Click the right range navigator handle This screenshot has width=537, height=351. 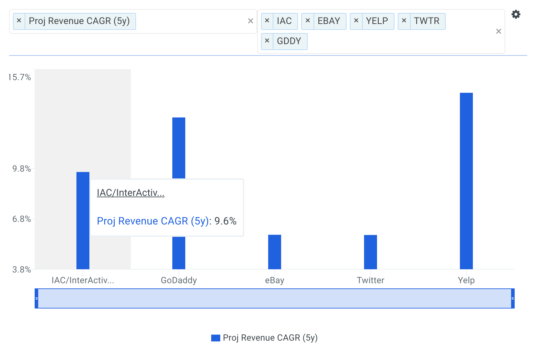pos(513,298)
